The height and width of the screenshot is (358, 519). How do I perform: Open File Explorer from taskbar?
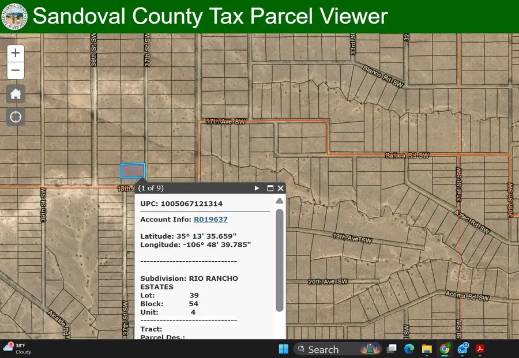[427, 349]
